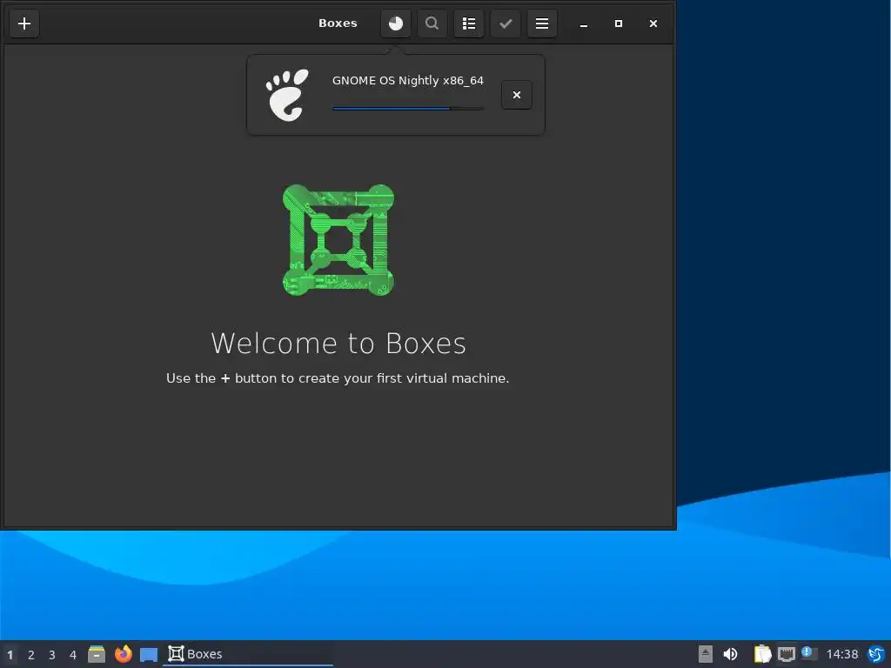
Task: Open the hamburger application menu
Action: (x=542, y=23)
